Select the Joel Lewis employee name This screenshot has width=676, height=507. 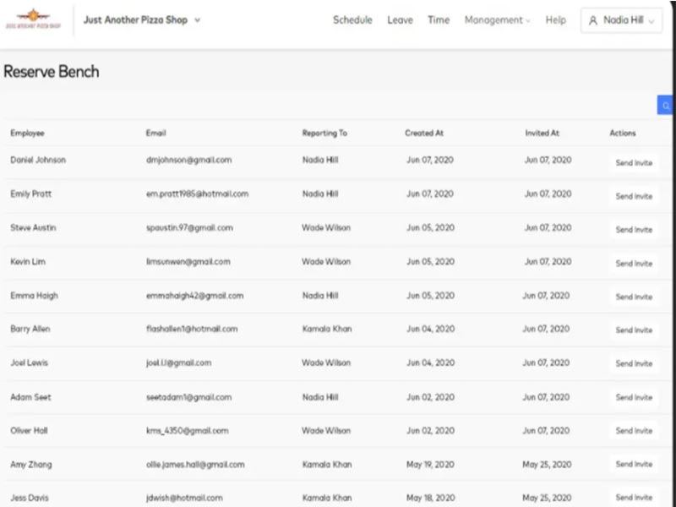[29, 363]
